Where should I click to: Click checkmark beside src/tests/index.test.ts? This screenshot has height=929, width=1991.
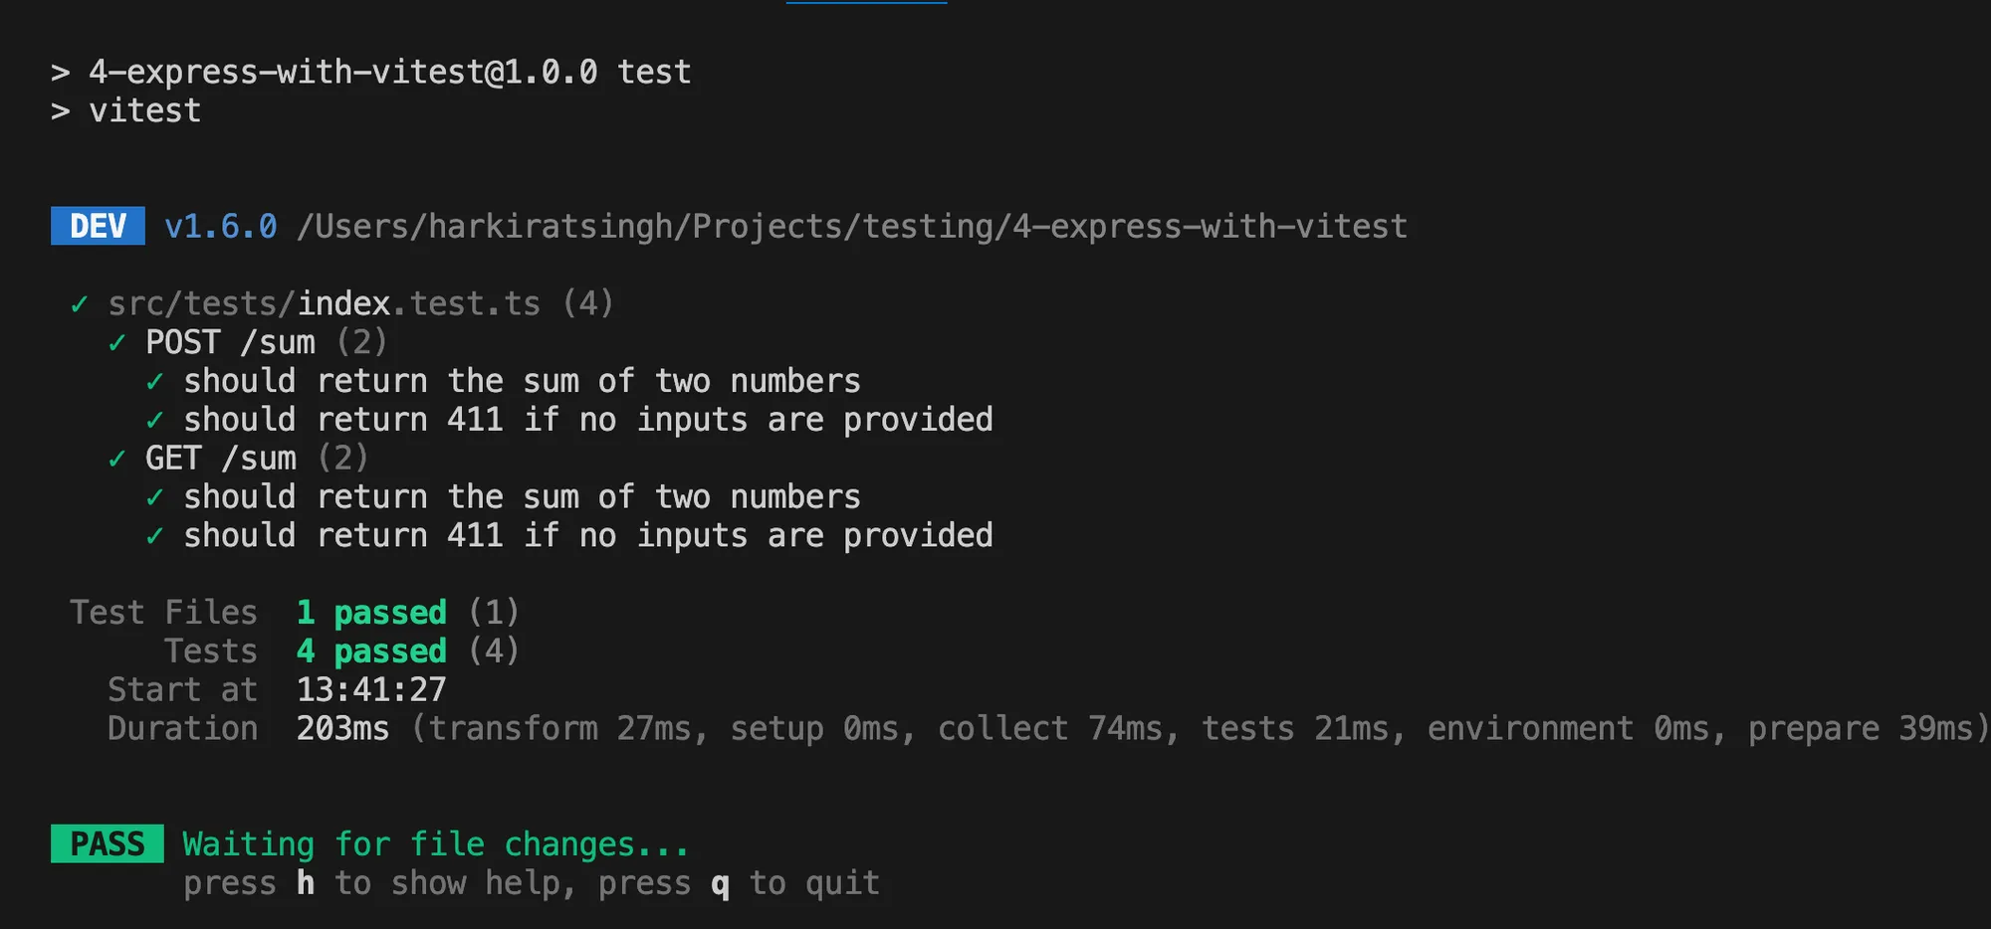click(x=80, y=304)
